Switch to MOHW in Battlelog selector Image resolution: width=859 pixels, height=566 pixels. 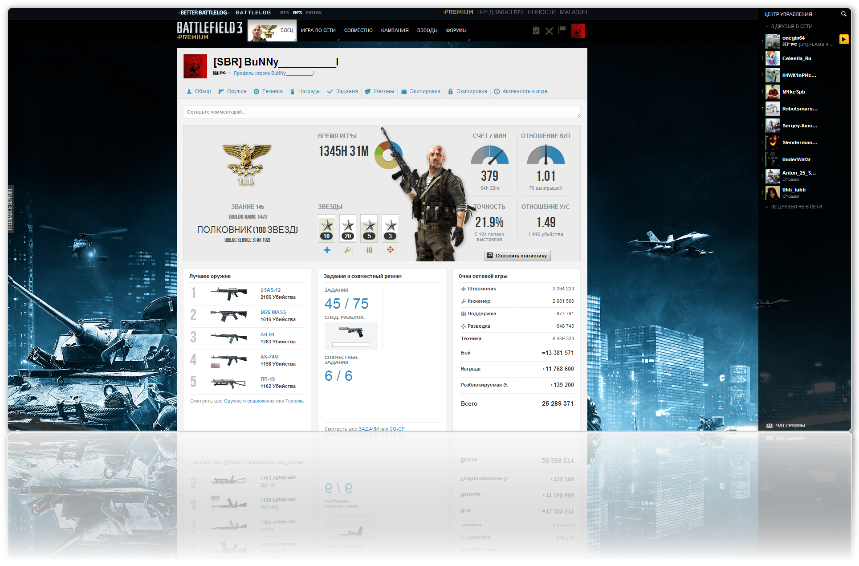313,12
